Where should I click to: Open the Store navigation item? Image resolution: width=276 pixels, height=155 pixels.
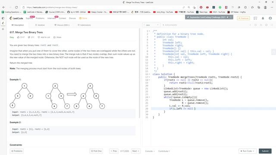point(83,18)
